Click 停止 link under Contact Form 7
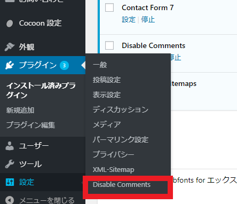The width and height of the screenshot is (237, 204). [148, 19]
